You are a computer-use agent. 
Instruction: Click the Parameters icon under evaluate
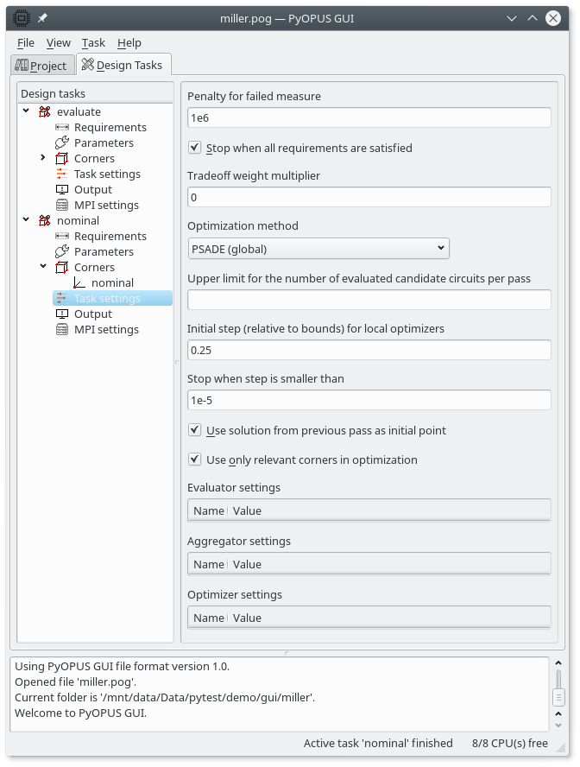(x=61, y=143)
